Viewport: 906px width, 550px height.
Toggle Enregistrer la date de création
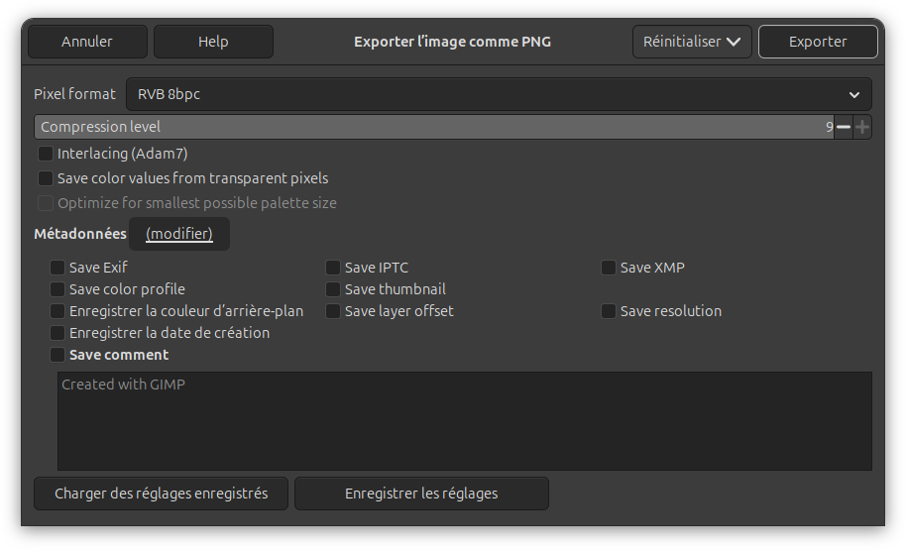click(57, 333)
